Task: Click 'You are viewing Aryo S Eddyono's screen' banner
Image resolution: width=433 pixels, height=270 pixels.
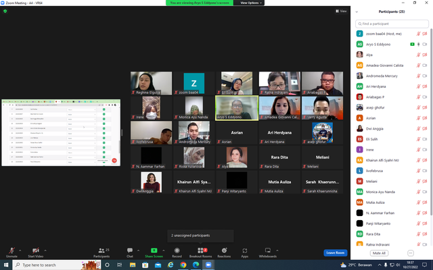Action: [x=200, y=3]
